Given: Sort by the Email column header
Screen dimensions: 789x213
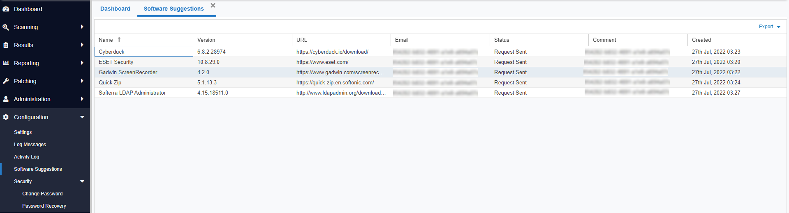Looking at the screenshot, I should [x=402, y=40].
